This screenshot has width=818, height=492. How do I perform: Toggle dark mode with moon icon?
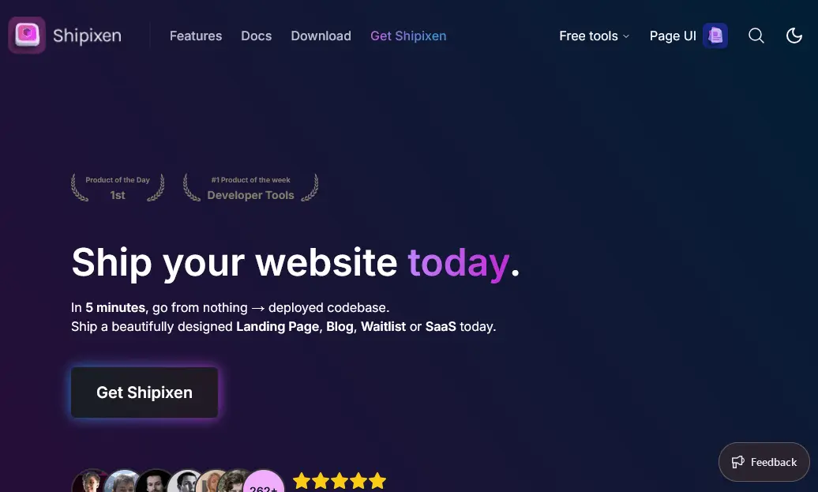point(794,36)
